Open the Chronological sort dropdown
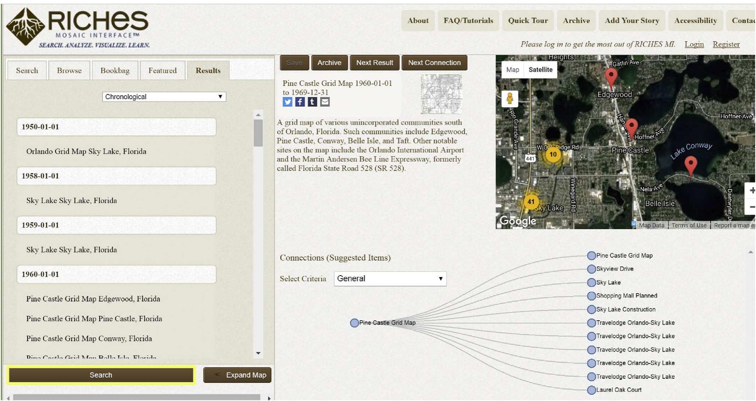Image resolution: width=756 pixels, height=401 pixels. coord(164,96)
